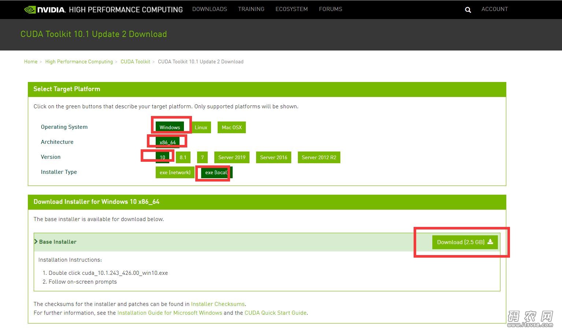Open Installation Guide for Microsoft Windows link
This screenshot has height=329, width=562.
(170, 313)
